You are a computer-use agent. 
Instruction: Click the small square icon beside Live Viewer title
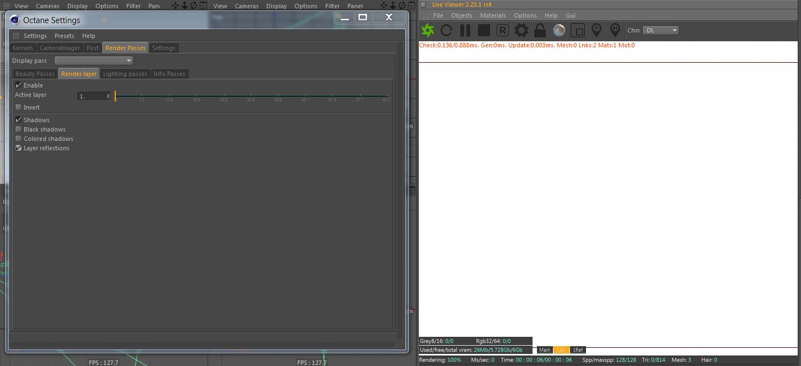(x=423, y=4)
